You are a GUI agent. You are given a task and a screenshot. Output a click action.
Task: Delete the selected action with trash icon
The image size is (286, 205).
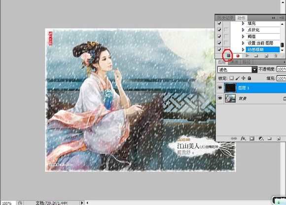(x=276, y=56)
